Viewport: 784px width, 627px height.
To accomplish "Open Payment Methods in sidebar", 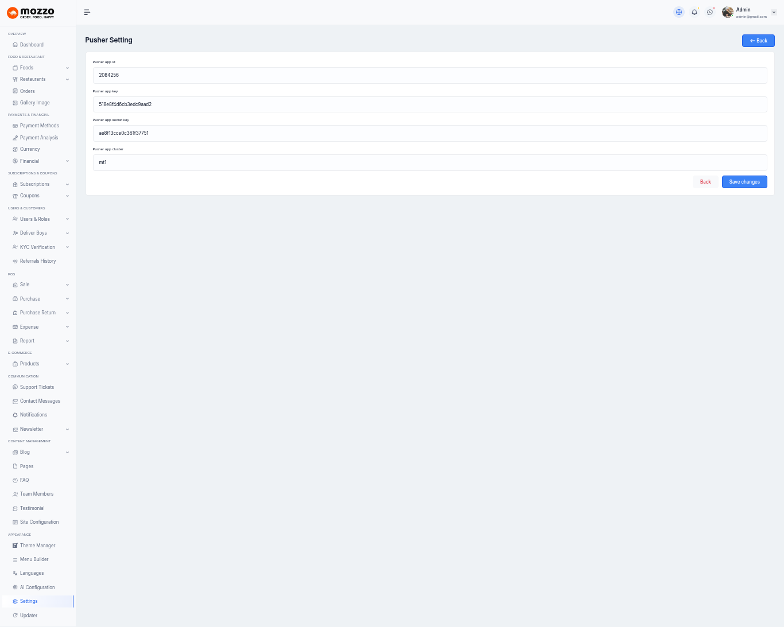I will (x=39, y=126).
